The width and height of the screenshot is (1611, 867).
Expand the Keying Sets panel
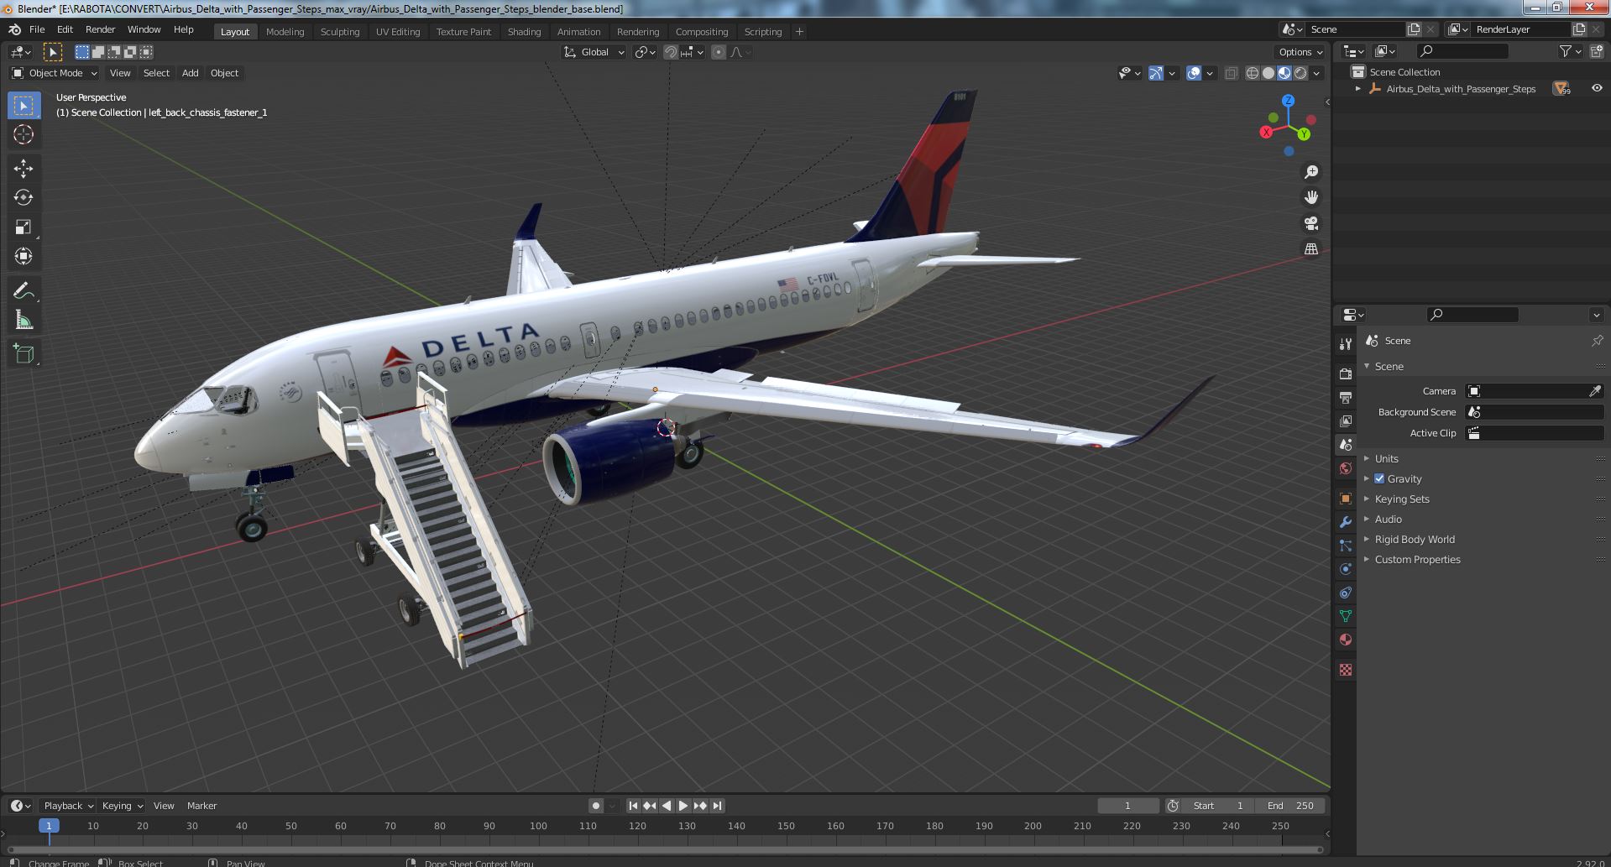tap(1402, 499)
